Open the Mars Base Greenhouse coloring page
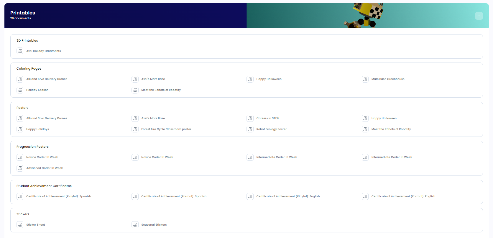This screenshot has width=493, height=238. coord(388,79)
